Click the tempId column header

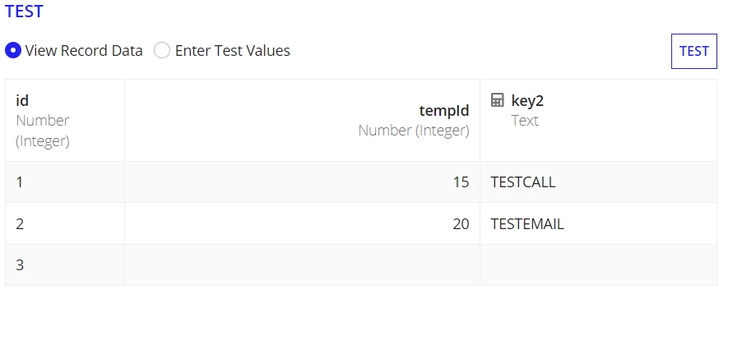pyautogui.click(x=303, y=121)
